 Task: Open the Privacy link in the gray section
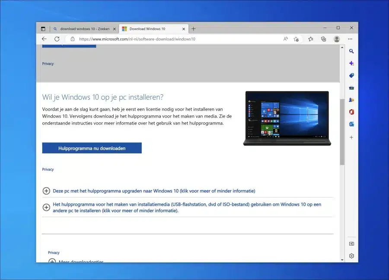tap(48, 64)
